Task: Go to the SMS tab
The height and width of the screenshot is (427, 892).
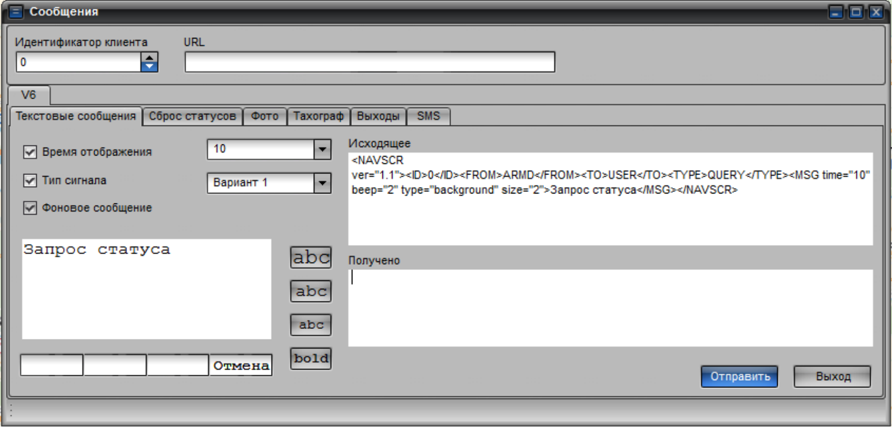Action: coord(428,117)
